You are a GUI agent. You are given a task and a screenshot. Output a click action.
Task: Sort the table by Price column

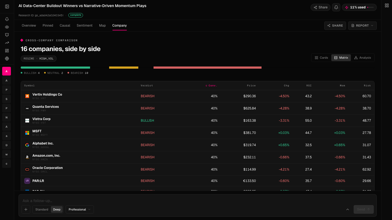(x=251, y=86)
